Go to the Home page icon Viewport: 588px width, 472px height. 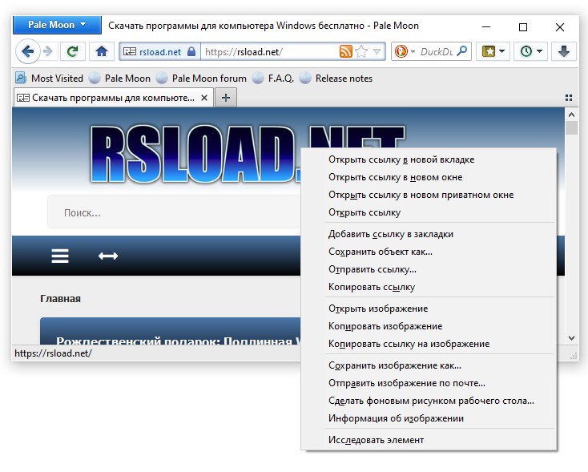[x=101, y=52]
